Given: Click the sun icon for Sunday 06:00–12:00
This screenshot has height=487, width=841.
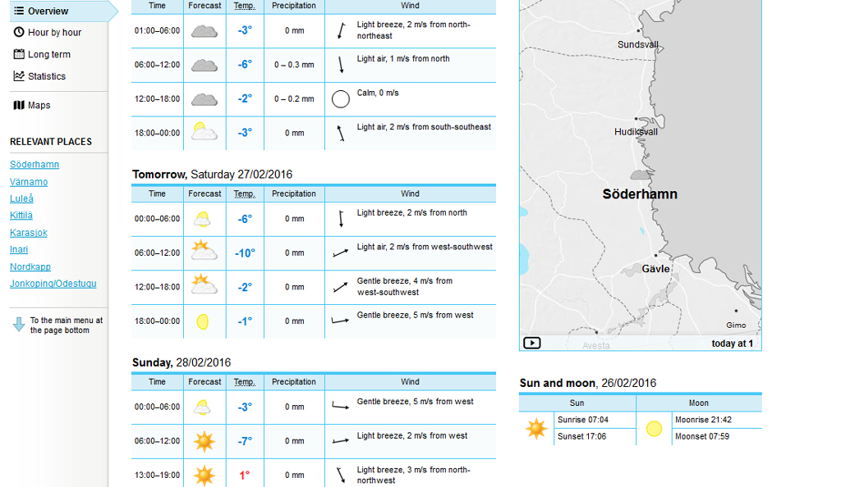Looking at the screenshot, I should [205, 442].
